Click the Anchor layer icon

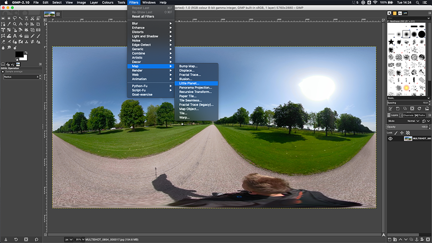click(417, 240)
